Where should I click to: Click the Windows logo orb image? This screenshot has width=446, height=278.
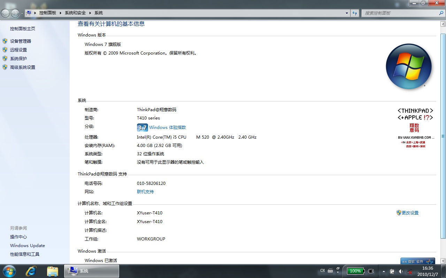coord(409,66)
